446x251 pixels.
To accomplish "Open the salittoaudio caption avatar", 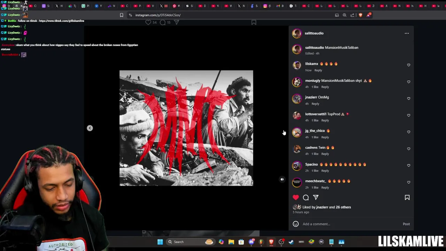I will click(297, 49).
